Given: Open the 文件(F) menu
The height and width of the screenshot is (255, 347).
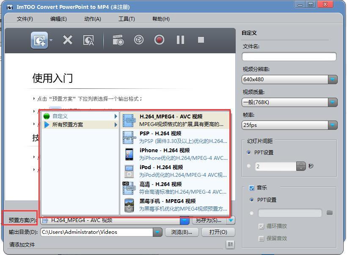Looking at the screenshot, I should 25,19.
